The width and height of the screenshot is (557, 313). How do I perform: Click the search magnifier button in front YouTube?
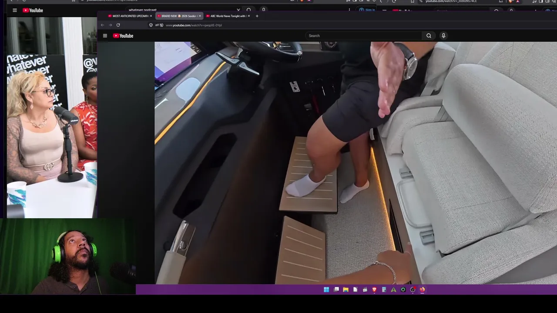tap(429, 36)
